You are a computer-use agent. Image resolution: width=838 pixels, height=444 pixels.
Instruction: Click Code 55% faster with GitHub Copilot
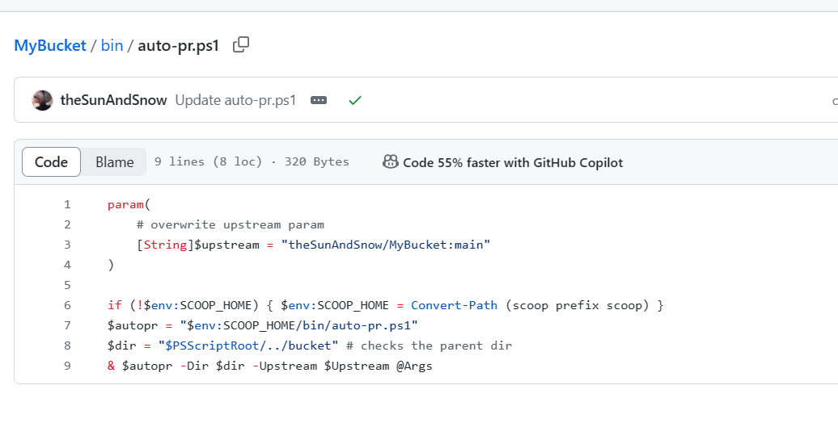(513, 162)
